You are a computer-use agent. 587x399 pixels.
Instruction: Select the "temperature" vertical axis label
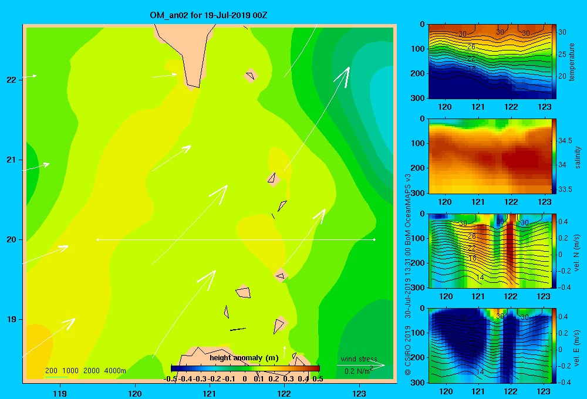572,62
